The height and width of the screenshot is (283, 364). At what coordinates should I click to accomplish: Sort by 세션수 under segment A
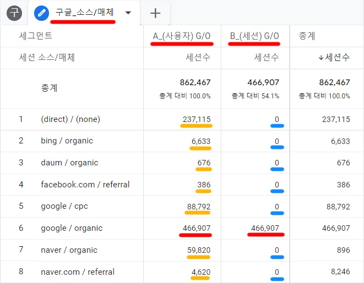(x=198, y=58)
